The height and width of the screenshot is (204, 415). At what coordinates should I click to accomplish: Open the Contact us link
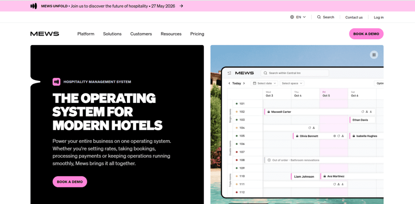point(354,17)
